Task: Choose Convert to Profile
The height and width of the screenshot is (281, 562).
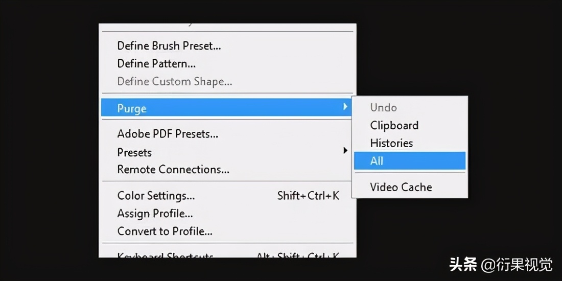Action: 165,231
